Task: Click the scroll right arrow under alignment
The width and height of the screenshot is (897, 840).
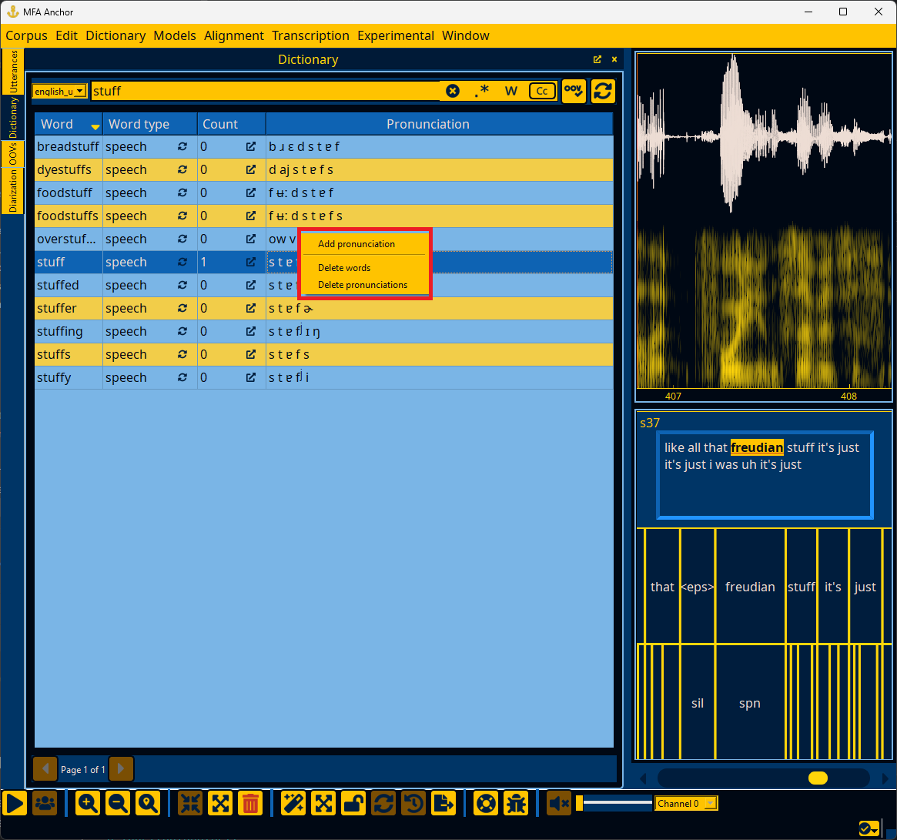Action: coord(885,778)
